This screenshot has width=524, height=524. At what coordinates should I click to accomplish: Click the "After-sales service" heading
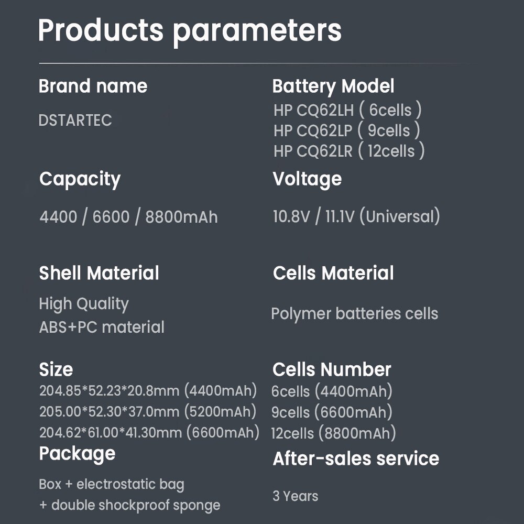(x=356, y=458)
